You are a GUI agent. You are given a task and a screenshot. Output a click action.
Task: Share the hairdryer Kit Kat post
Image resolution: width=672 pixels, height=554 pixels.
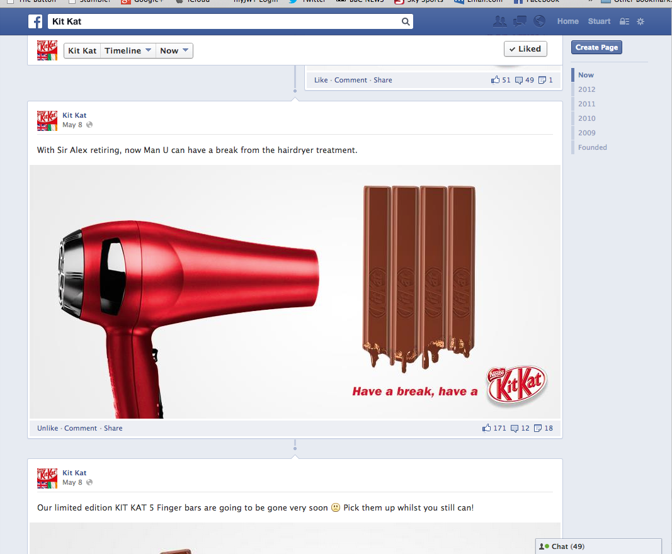pyautogui.click(x=113, y=428)
